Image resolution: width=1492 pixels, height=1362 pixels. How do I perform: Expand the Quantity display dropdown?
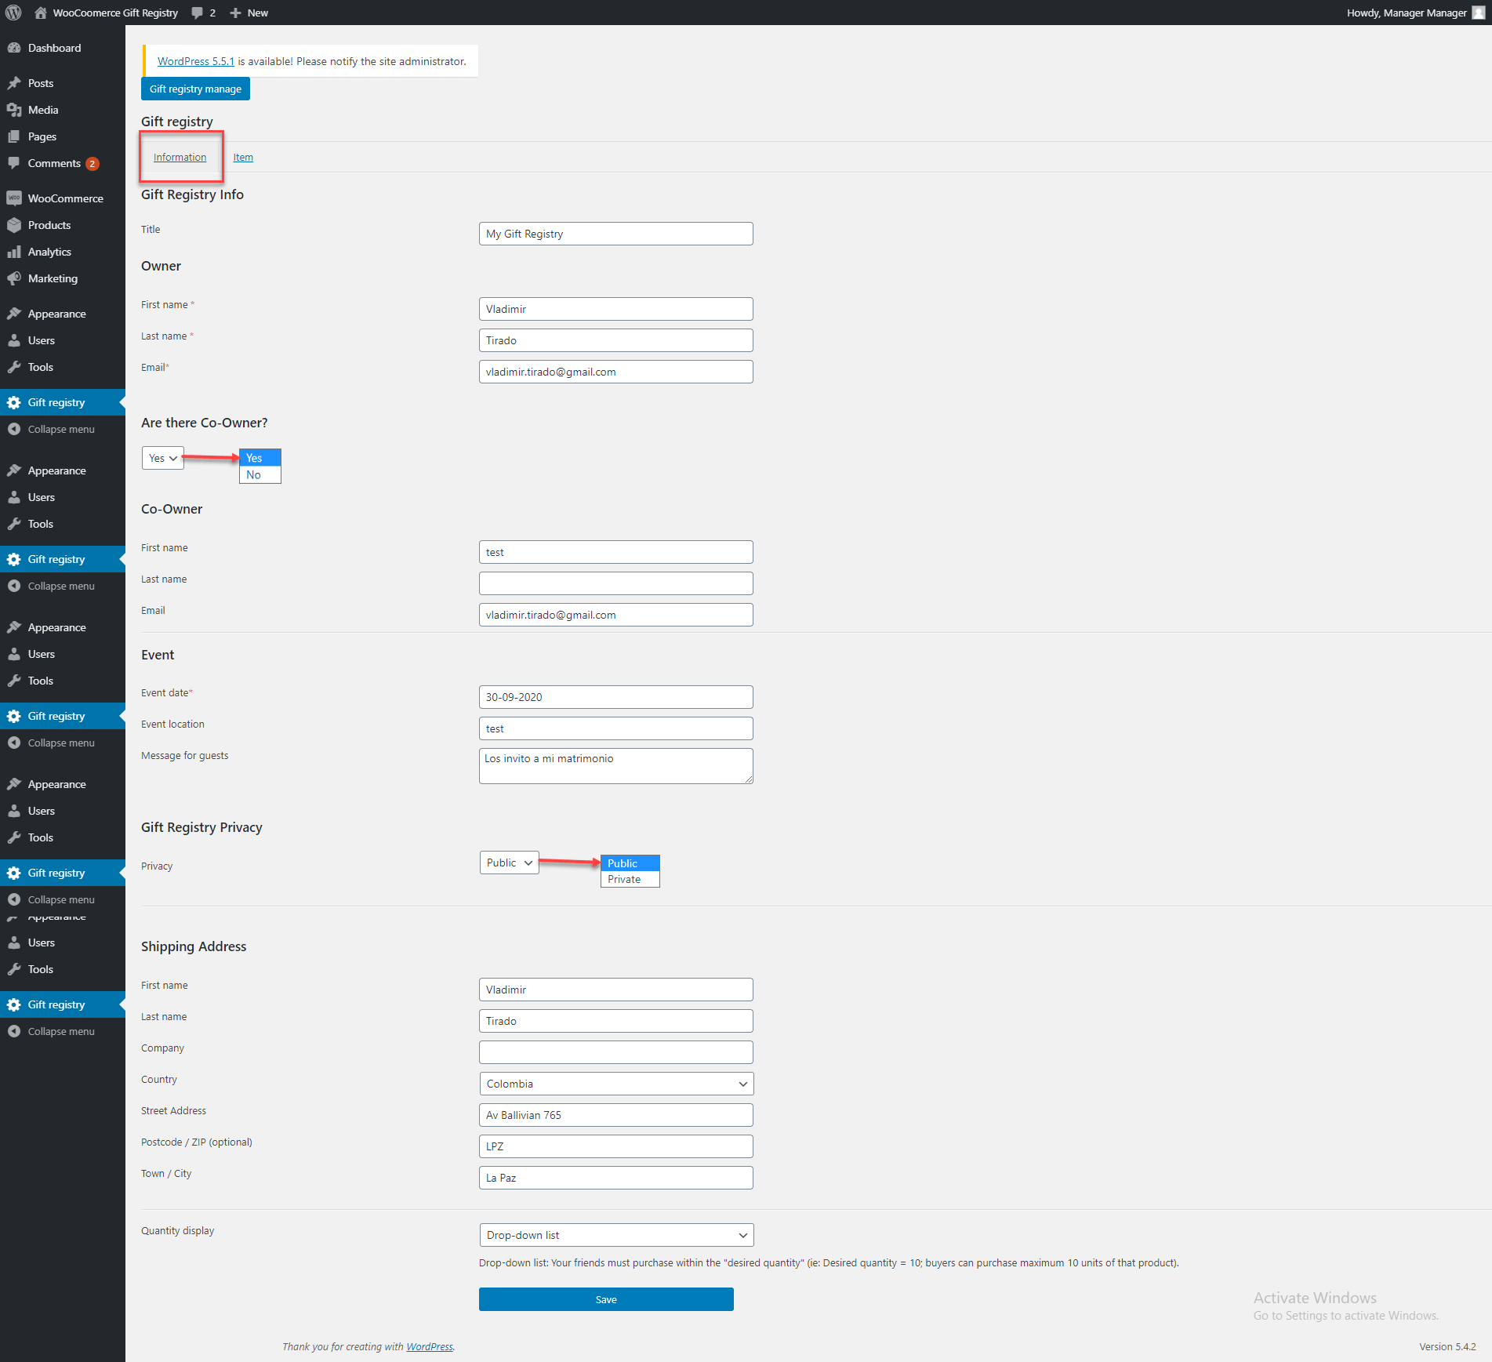click(x=615, y=1235)
